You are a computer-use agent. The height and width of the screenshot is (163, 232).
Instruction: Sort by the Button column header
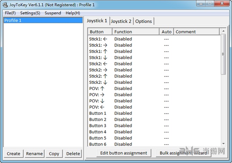coord(100,32)
